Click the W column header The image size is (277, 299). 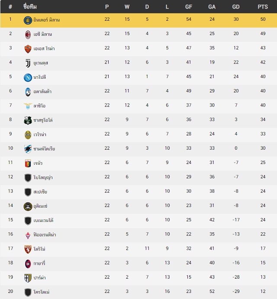[x=127, y=7]
